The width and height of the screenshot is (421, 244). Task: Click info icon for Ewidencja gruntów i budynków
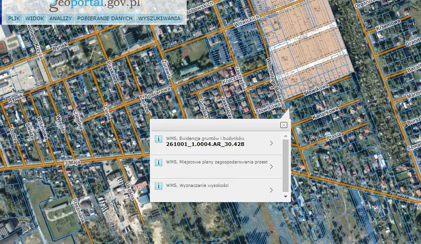(x=158, y=139)
